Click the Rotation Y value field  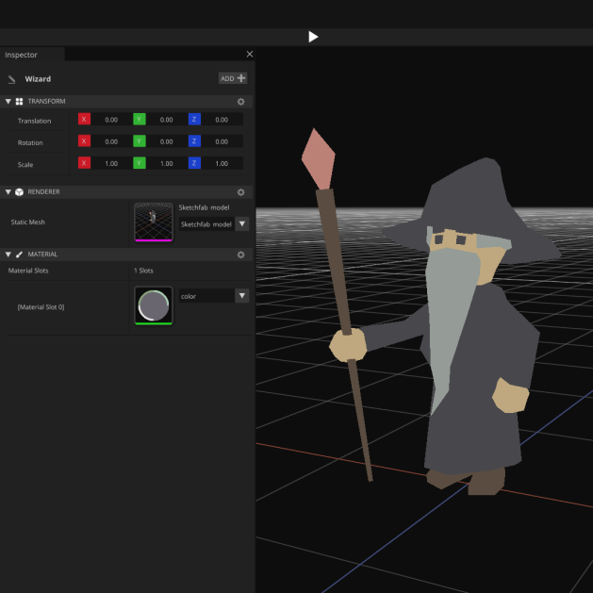pyautogui.click(x=166, y=141)
